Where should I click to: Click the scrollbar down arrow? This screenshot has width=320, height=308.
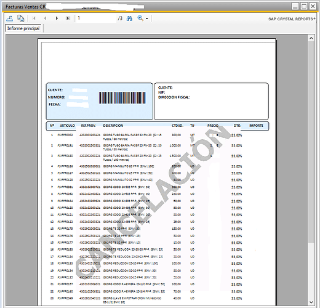(311, 302)
